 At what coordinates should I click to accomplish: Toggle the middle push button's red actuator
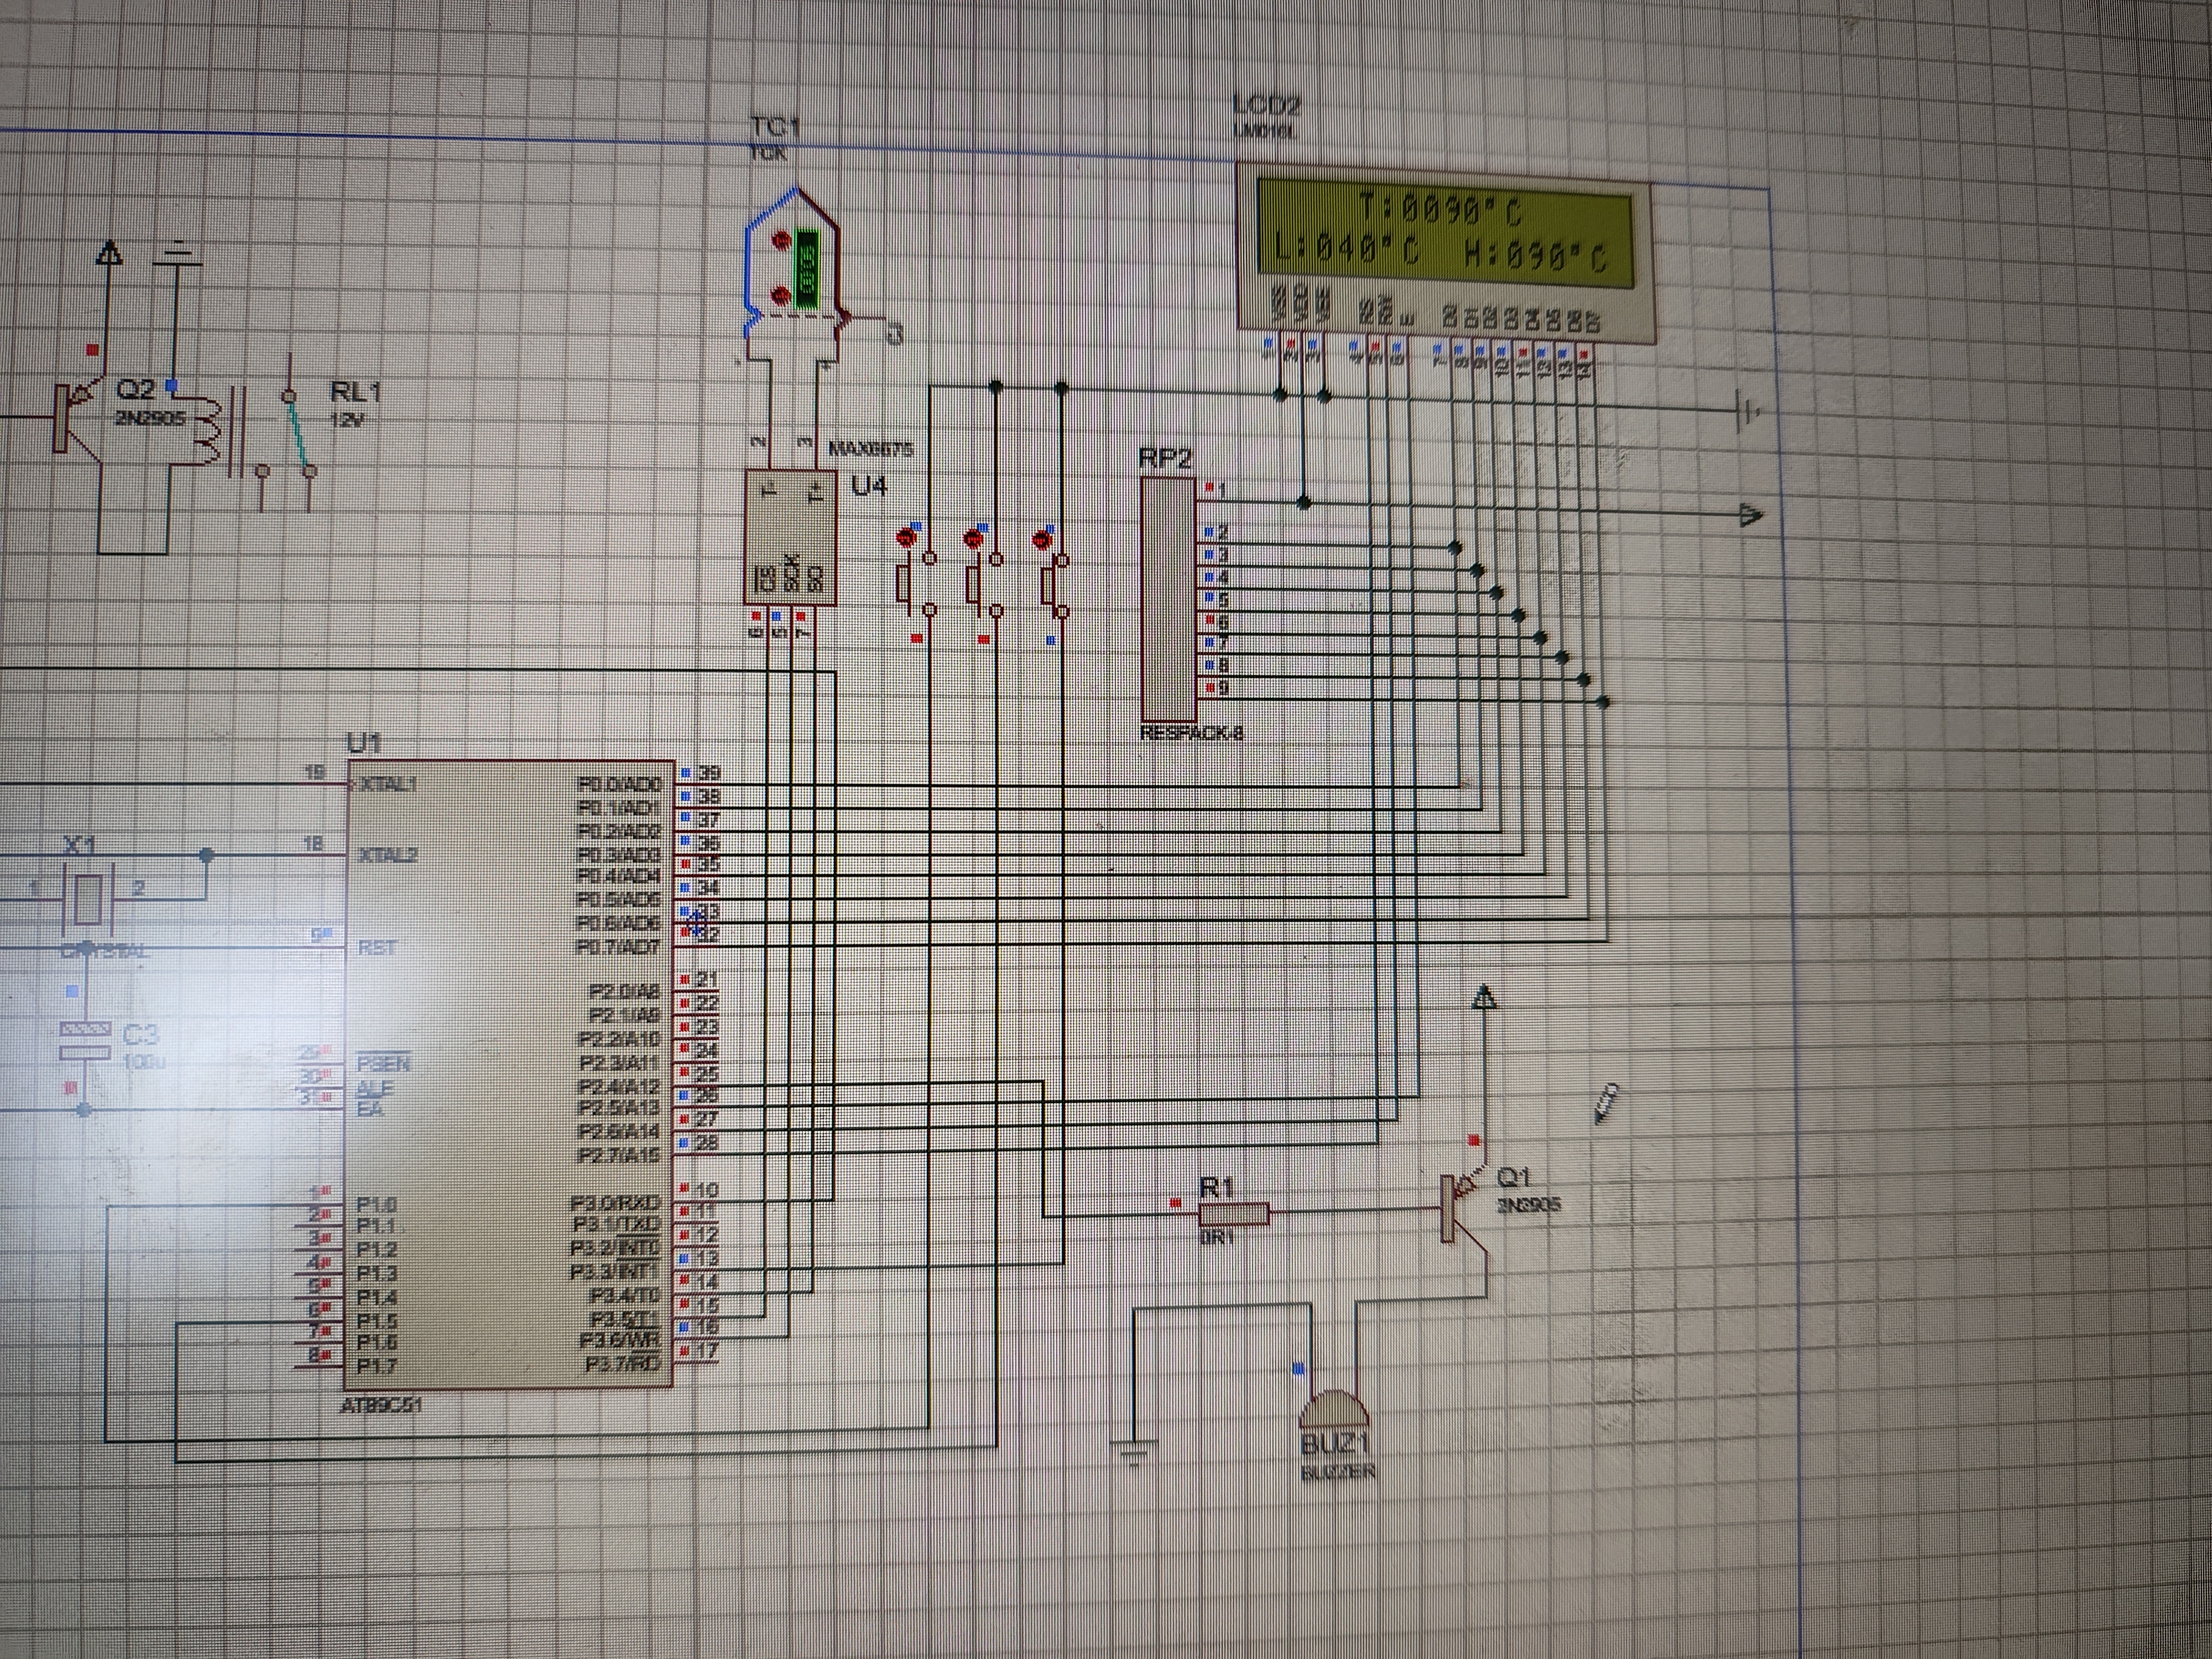coord(972,540)
